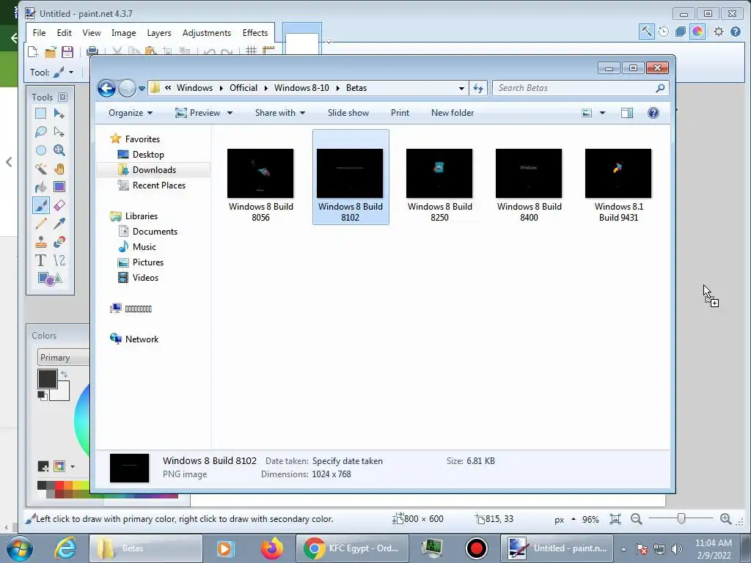Close the Tools panel
This screenshot has width=751, height=563.
click(x=63, y=97)
